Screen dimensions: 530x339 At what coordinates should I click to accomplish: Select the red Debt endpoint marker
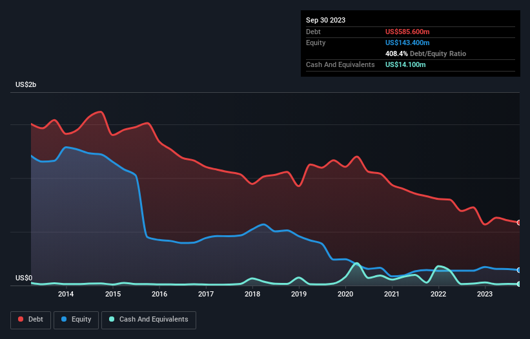point(519,222)
